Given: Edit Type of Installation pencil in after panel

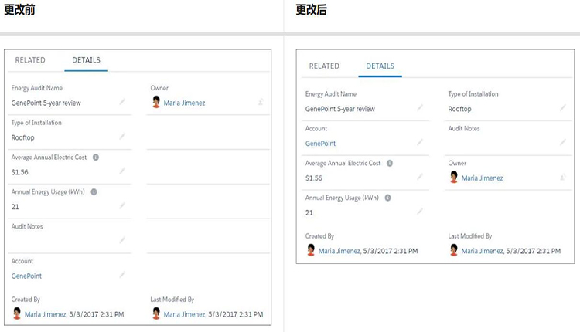Looking at the screenshot, I should tap(563, 108).
